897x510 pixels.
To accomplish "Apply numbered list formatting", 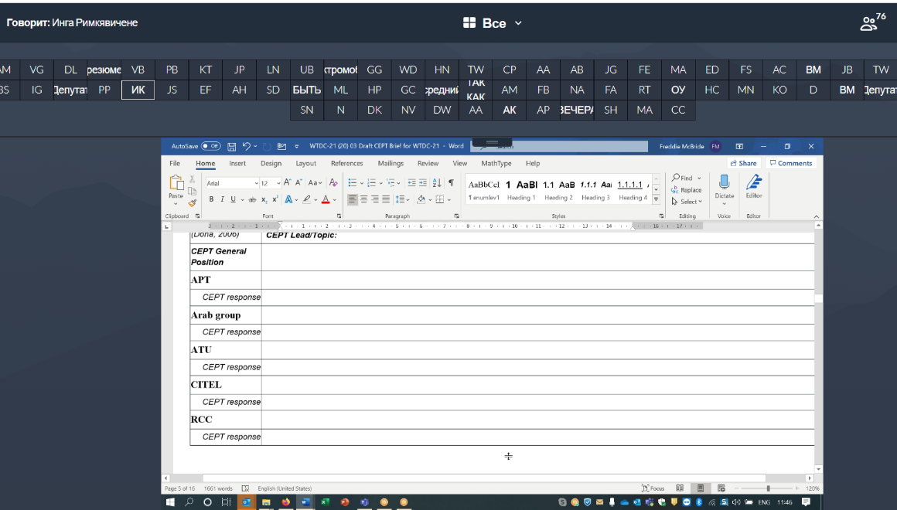I will coord(371,183).
